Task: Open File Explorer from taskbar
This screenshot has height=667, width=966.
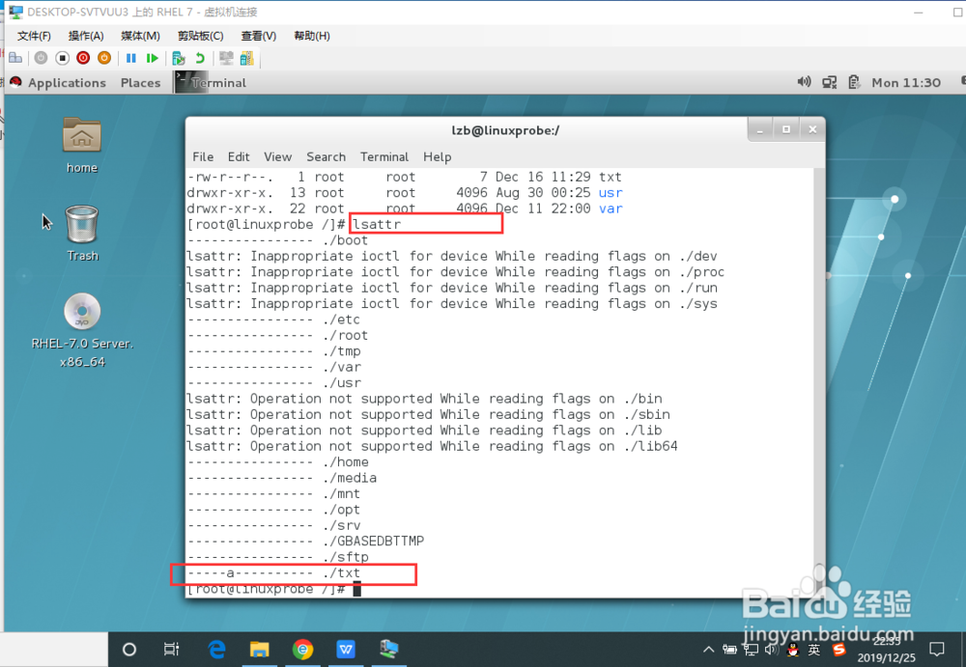Action: coord(259,649)
